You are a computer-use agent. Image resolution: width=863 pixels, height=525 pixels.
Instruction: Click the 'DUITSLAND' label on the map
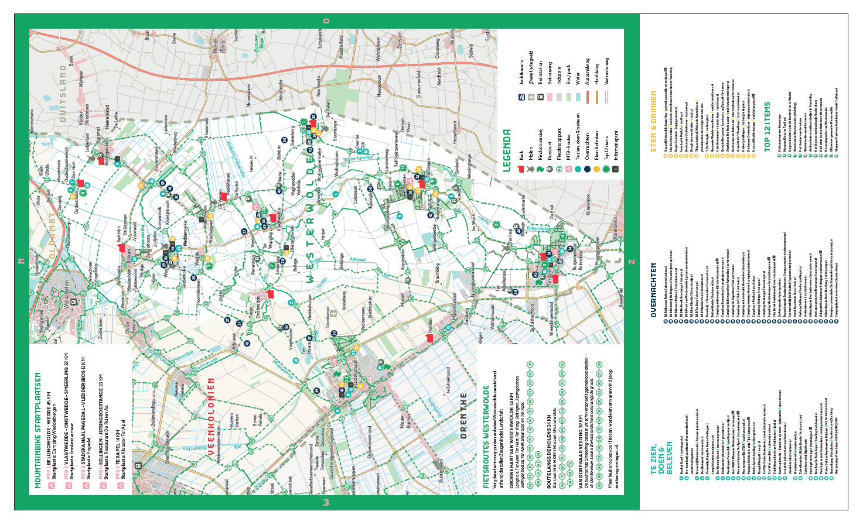(62, 94)
